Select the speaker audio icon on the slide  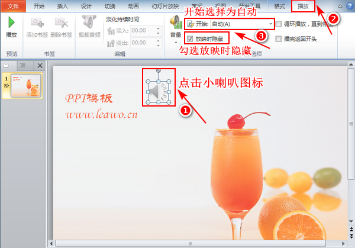coord(158,92)
